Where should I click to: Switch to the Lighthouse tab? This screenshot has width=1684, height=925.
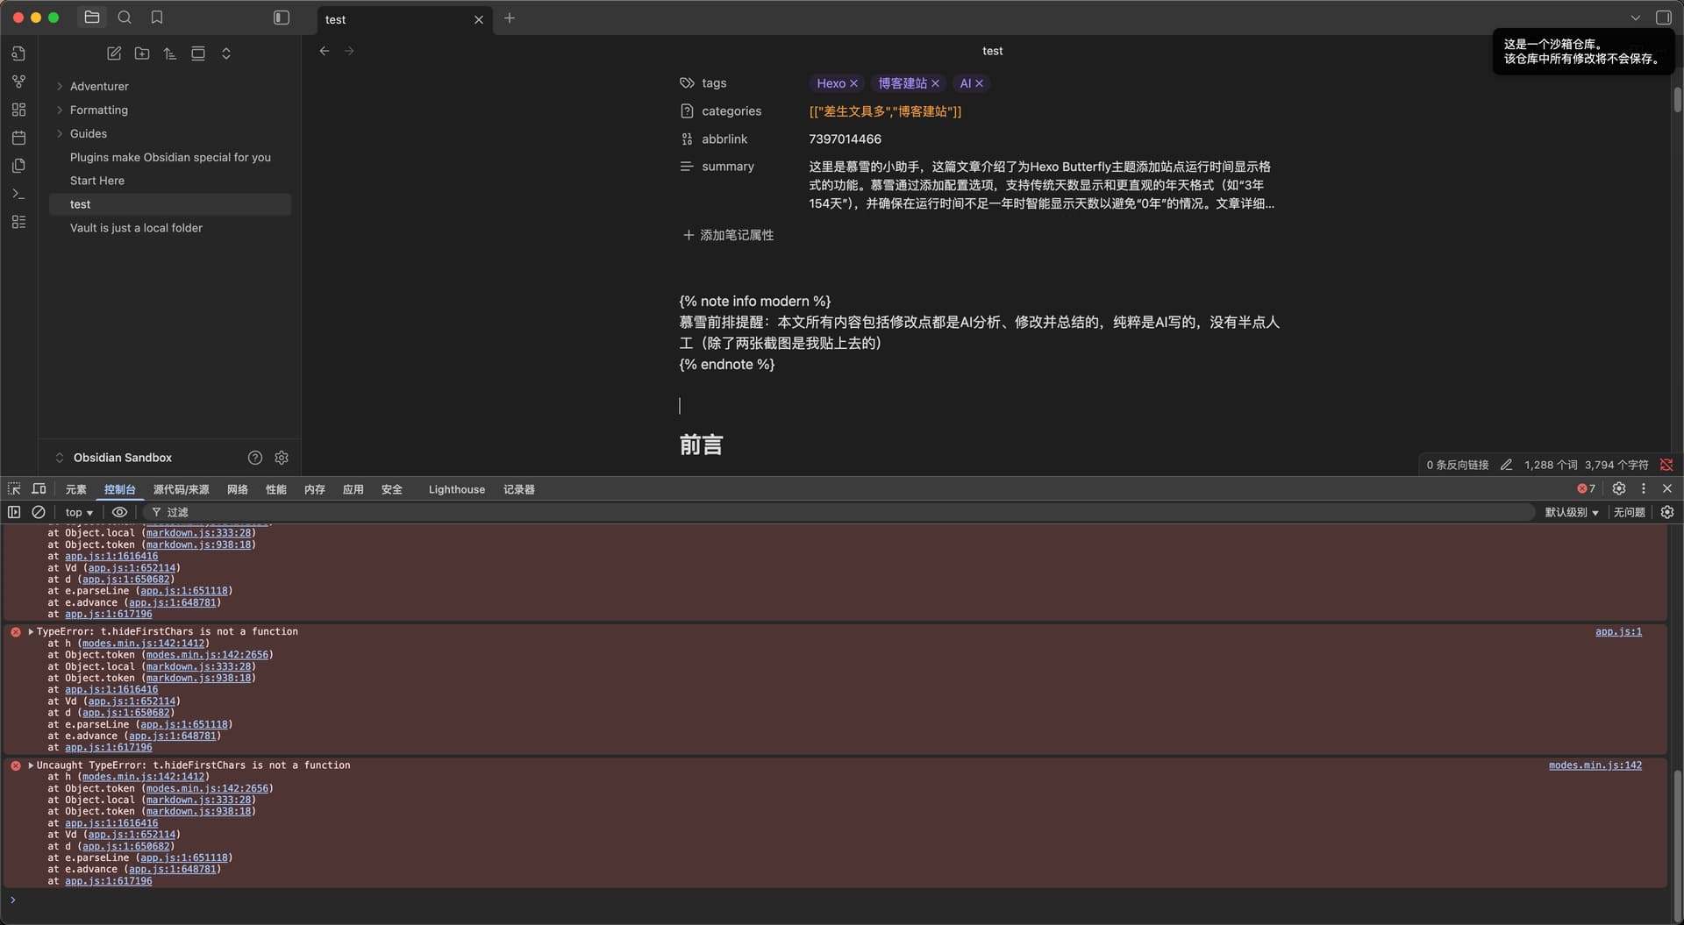click(456, 489)
